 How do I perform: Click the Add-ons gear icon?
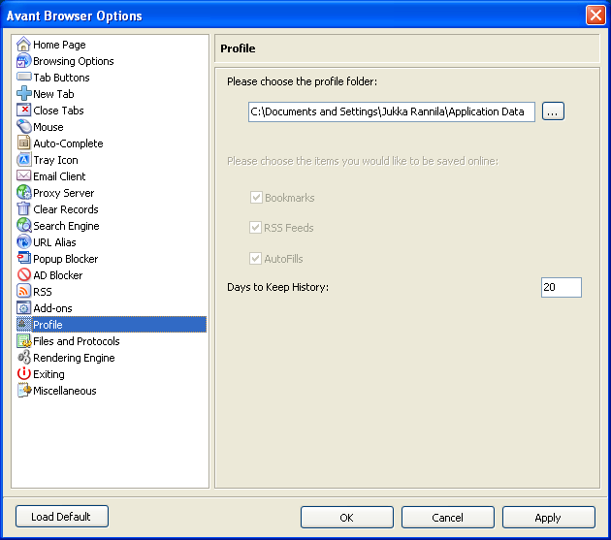click(x=23, y=307)
